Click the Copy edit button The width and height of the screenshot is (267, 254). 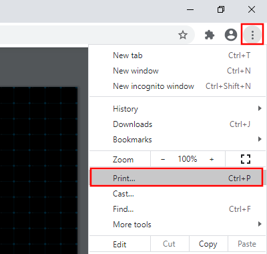pyautogui.click(x=208, y=244)
